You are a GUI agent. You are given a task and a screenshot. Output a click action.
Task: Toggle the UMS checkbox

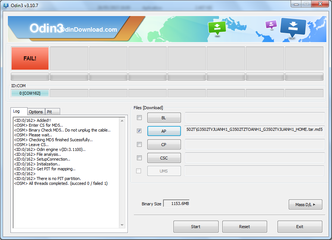point(138,171)
